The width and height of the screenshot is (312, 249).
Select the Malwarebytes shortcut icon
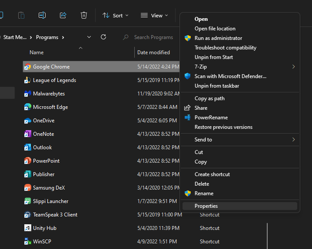pos(27,94)
